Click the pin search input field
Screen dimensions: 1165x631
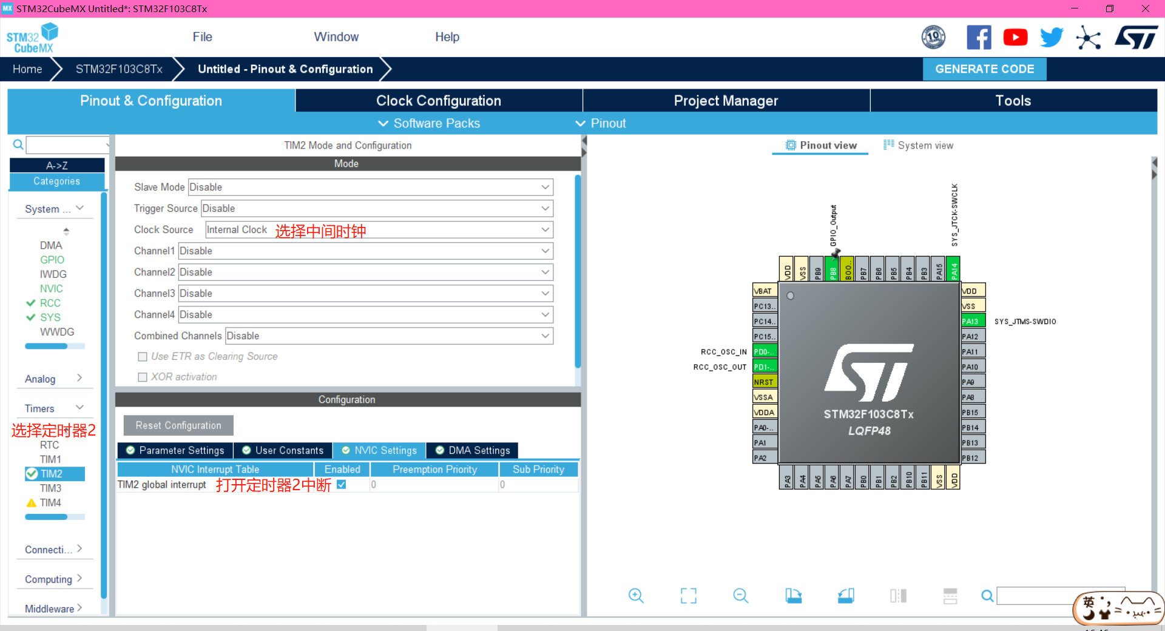(x=1061, y=596)
